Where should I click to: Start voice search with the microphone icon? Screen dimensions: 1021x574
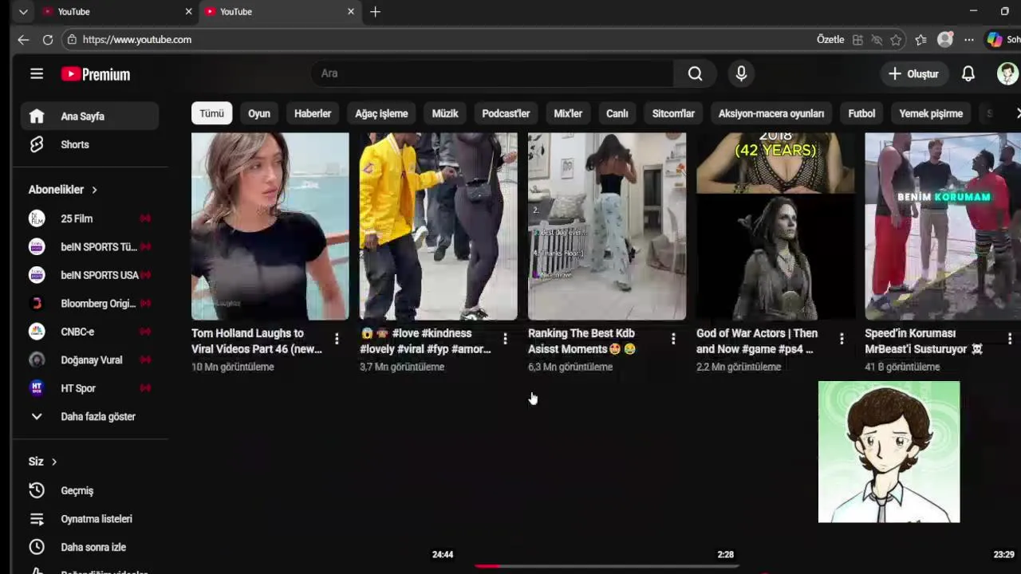pos(741,73)
